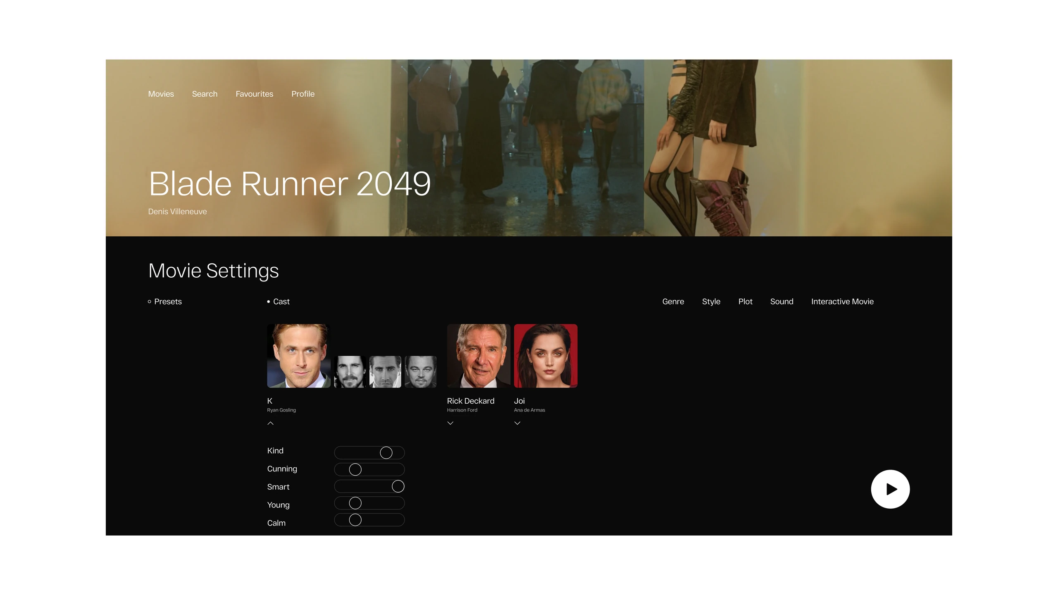Click the Kind slider handle
This screenshot has height=595, width=1058.
(386, 453)
